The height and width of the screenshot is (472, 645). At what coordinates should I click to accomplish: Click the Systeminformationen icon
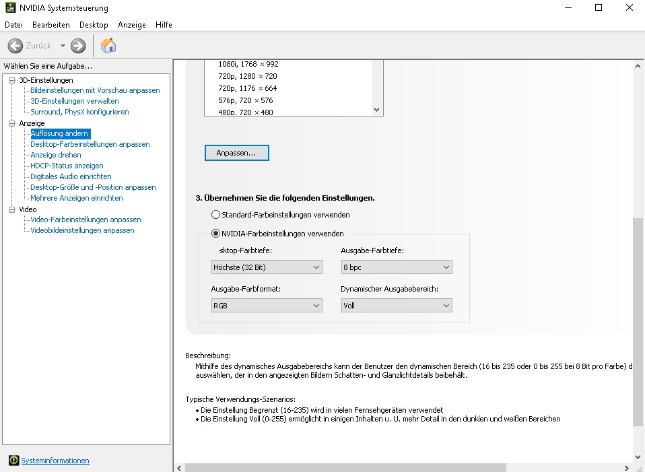tap(13, 460)
